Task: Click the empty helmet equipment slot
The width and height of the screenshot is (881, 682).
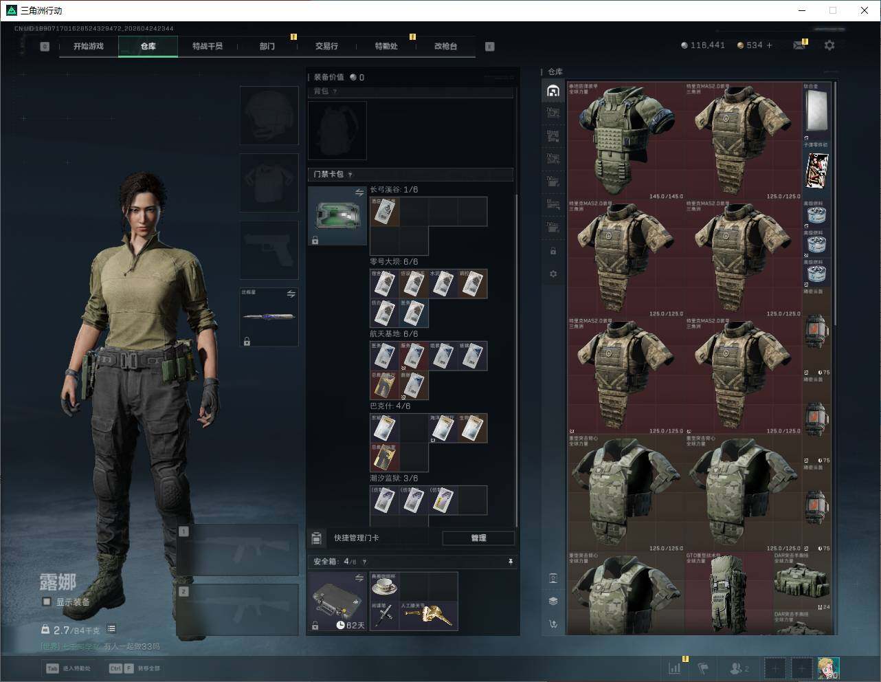Action: [x=269, y=115]
